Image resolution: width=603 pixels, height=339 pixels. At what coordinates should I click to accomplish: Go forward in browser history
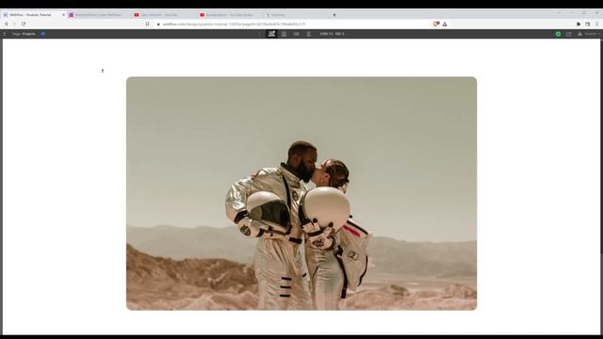point(15,24)
